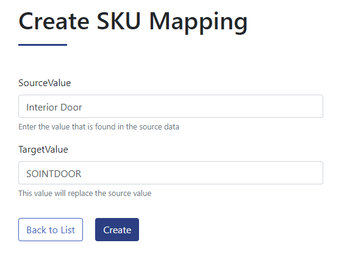Click the 'SOINTDOOR' text in field
Viewport: 347px width, 265px height.
54,173
